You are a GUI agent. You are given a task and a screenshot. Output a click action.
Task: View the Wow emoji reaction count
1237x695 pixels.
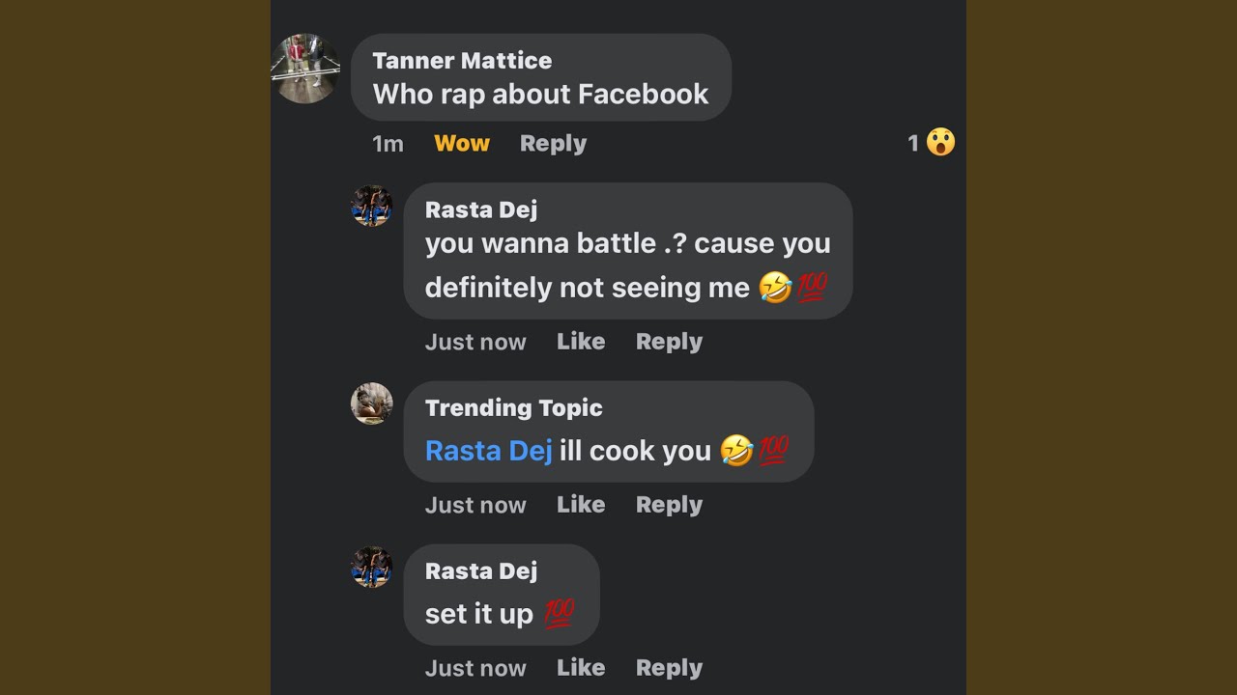tap(932, 143)
